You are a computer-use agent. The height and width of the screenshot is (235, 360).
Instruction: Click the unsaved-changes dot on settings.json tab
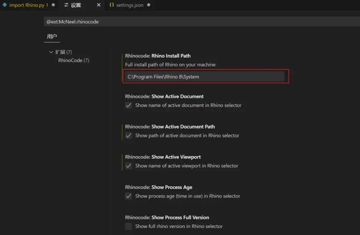(x=148, y=5)
